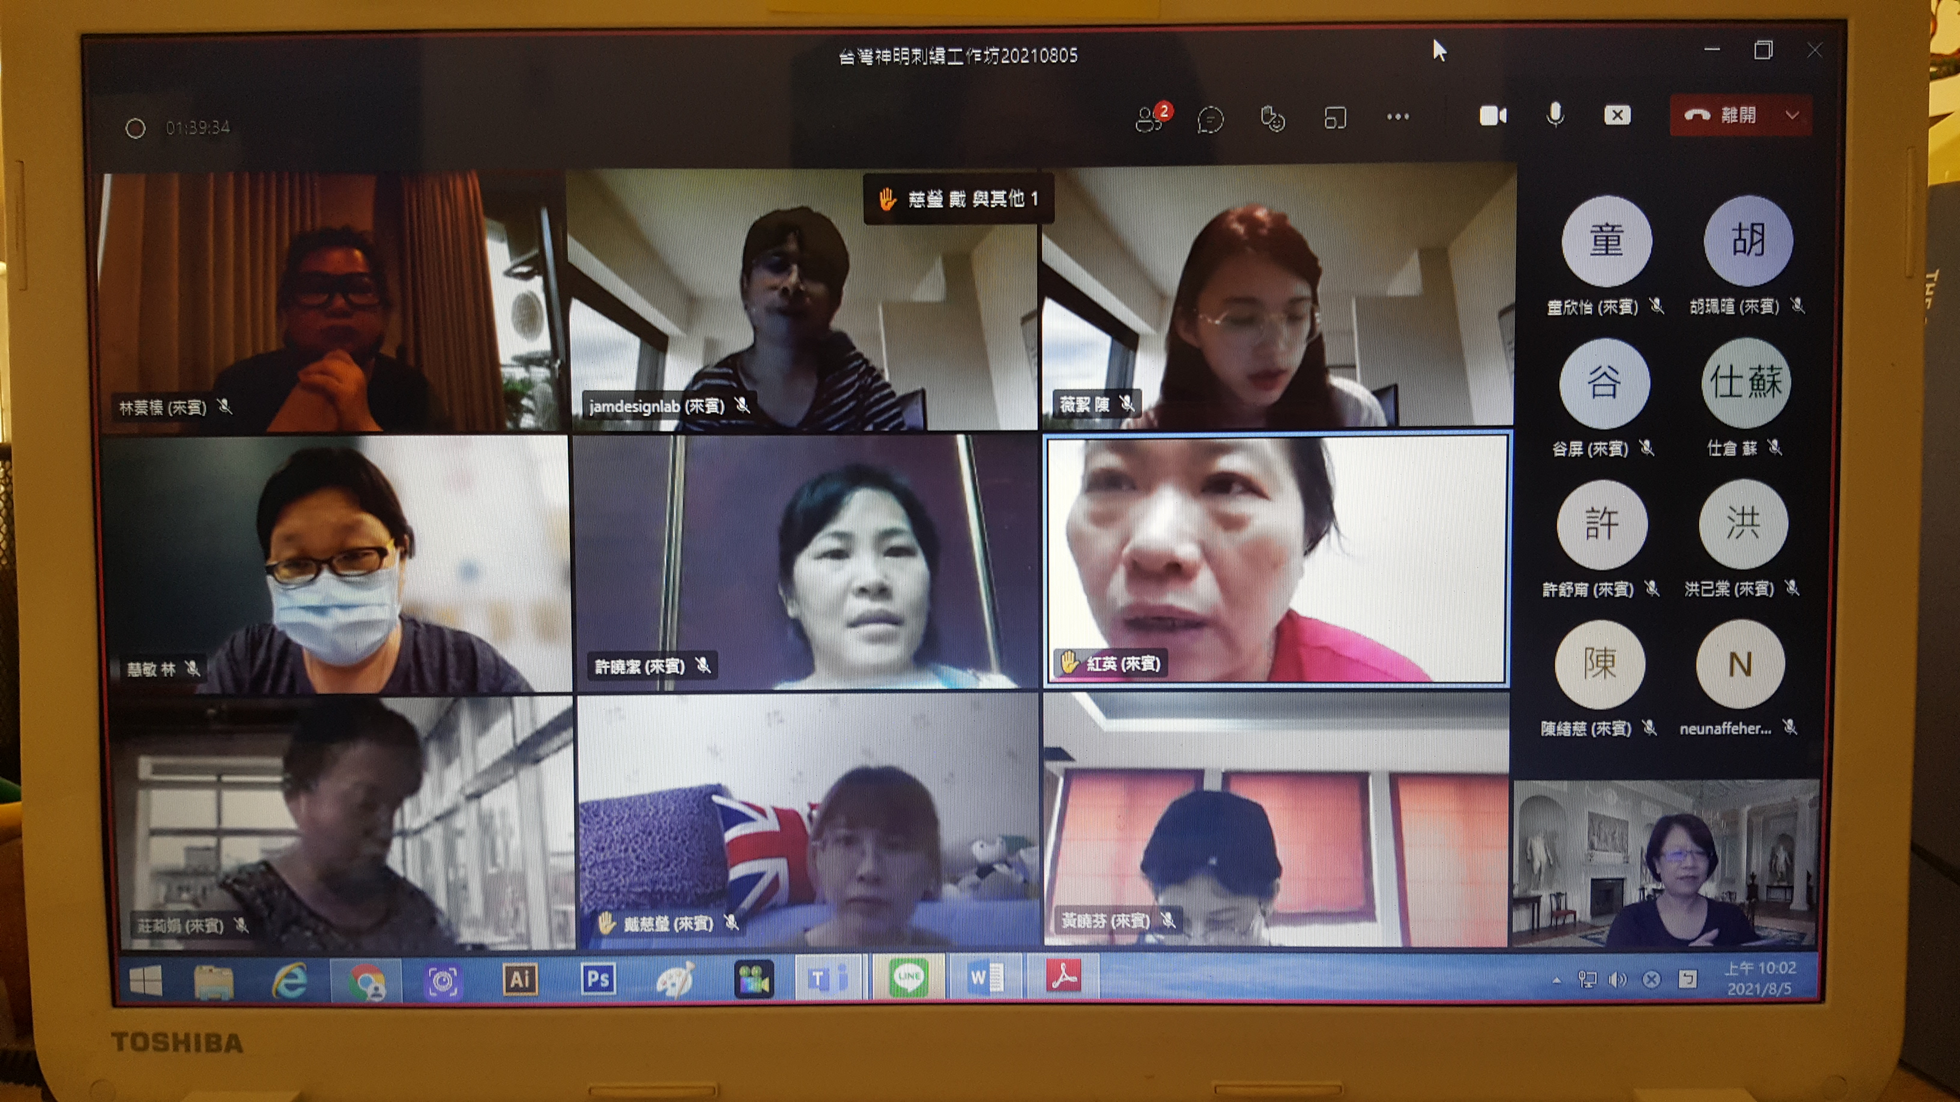Click the system volume tray icon
This screenshot has width=1960, height=1102.
tap(1618, 980)
